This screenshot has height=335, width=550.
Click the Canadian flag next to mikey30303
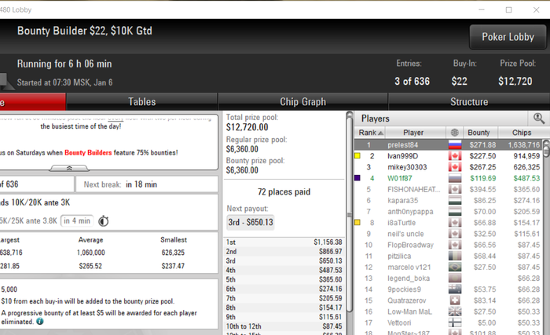point(455,167)
